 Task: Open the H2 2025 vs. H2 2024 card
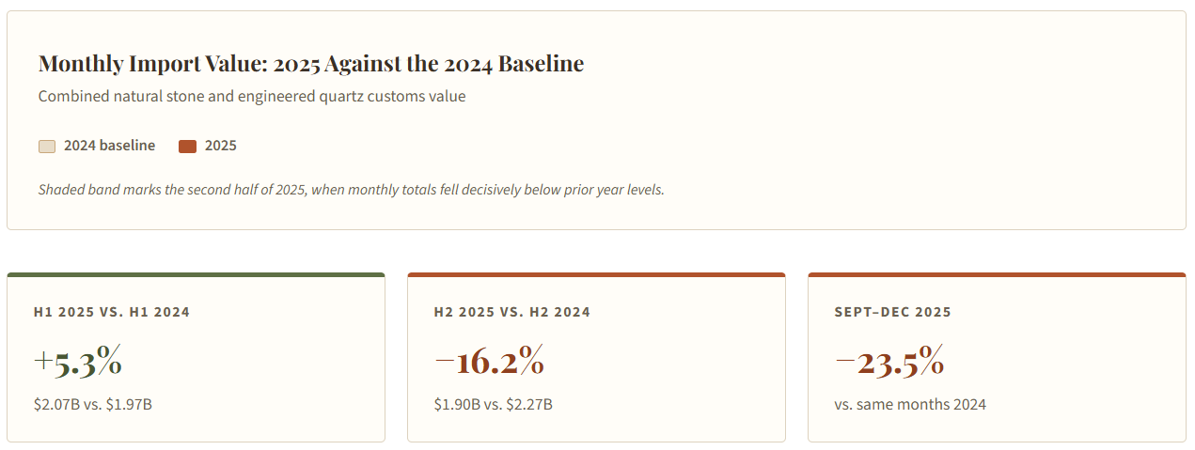[596, 357]
